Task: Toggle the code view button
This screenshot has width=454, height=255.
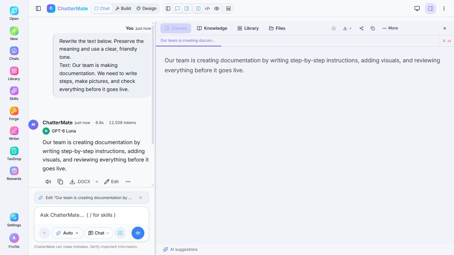Action: (x=207, y=8)
